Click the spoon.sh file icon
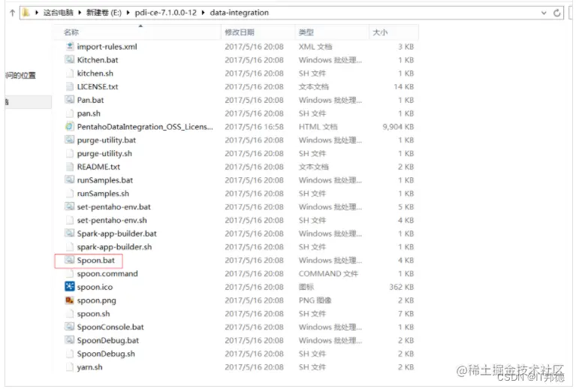 [69, 313]
